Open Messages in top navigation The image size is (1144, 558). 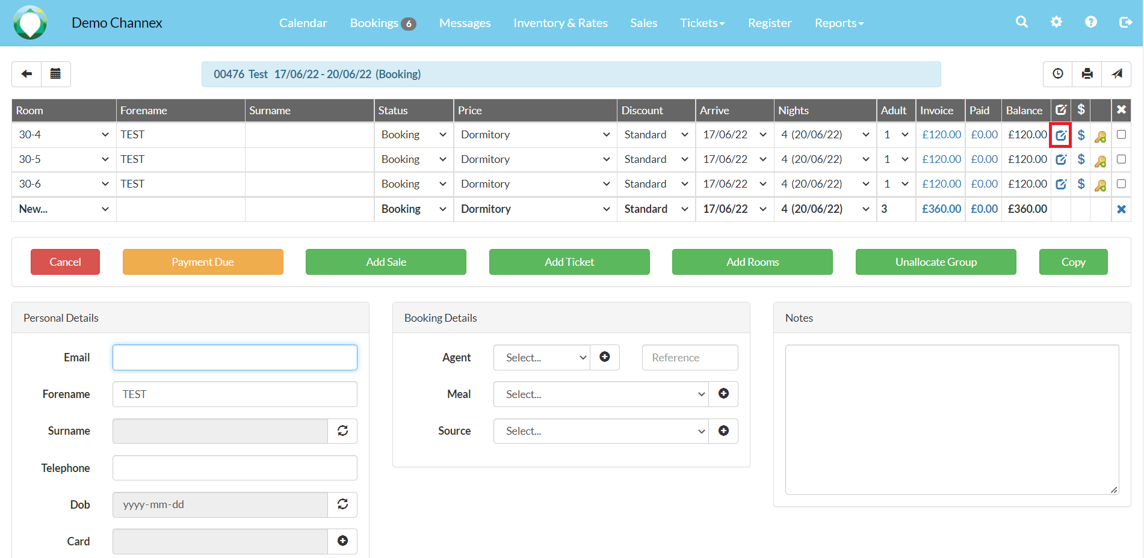pos(465,23)
